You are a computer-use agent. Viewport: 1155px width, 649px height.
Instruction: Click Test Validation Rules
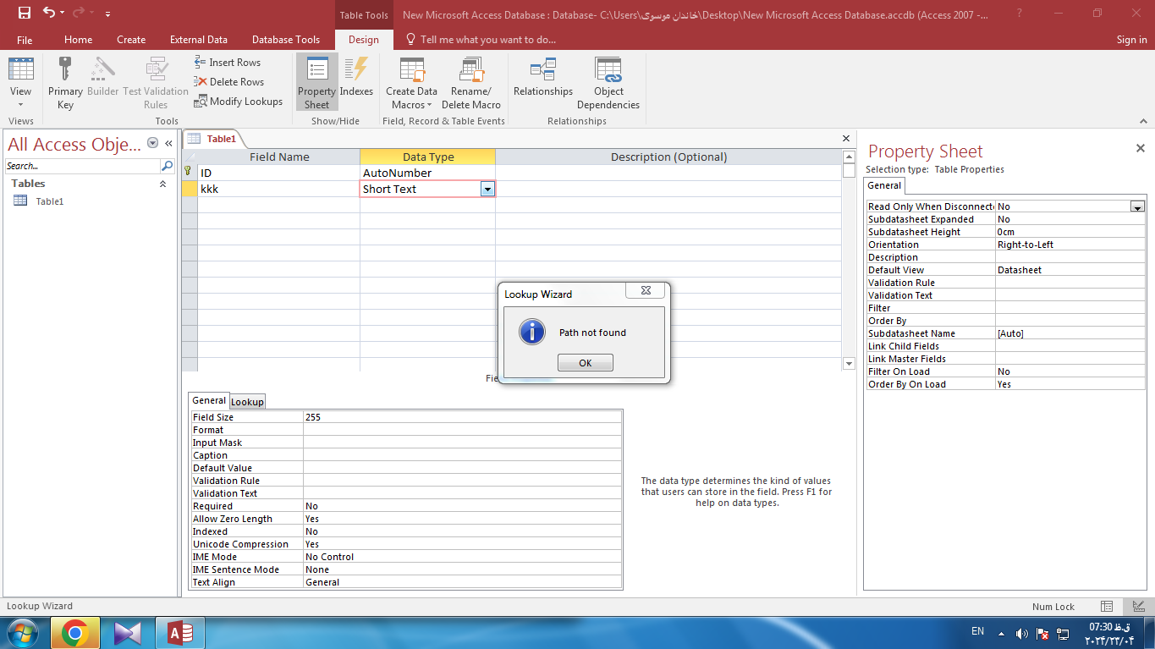tap(156, 85)
